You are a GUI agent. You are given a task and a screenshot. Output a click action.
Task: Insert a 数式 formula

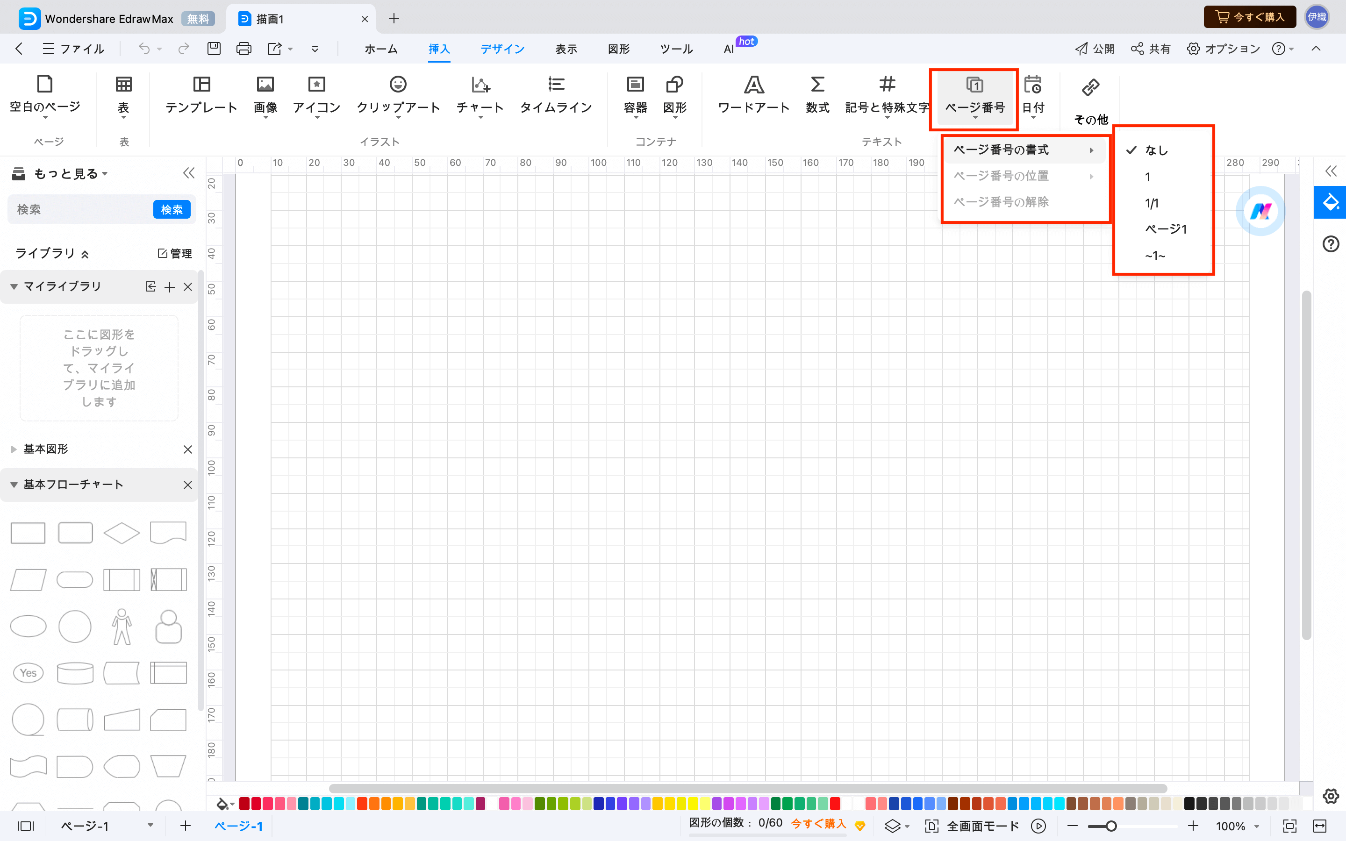[817, 96]
